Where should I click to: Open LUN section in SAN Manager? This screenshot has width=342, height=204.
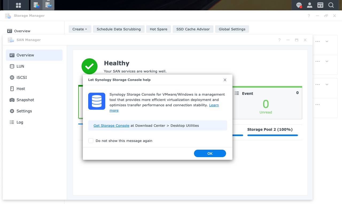tap(34, 66)
